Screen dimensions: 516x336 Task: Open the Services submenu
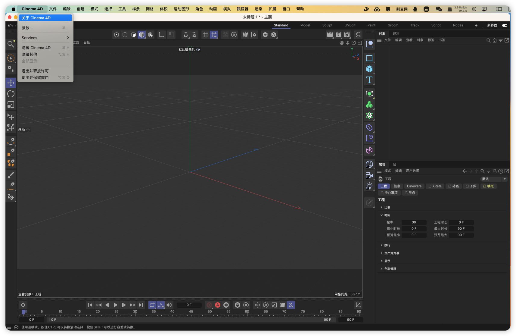click(x=45, y=38)
